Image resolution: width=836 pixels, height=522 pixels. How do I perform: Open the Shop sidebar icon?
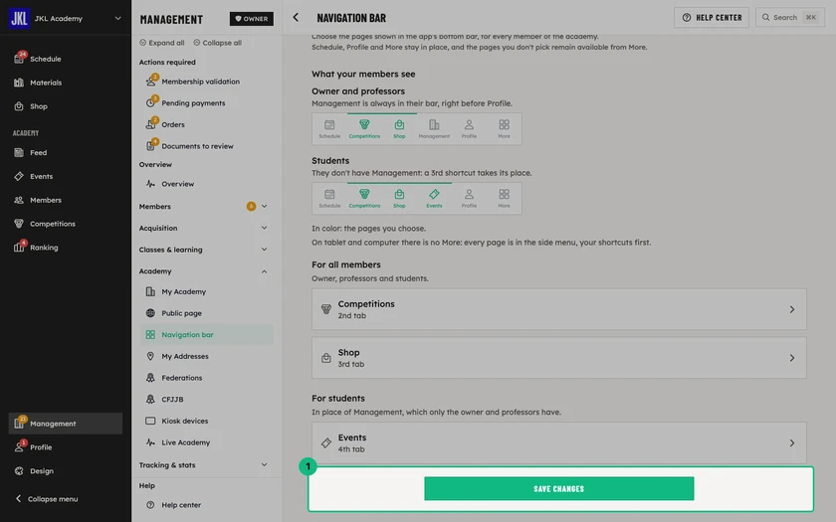point(19,106)
